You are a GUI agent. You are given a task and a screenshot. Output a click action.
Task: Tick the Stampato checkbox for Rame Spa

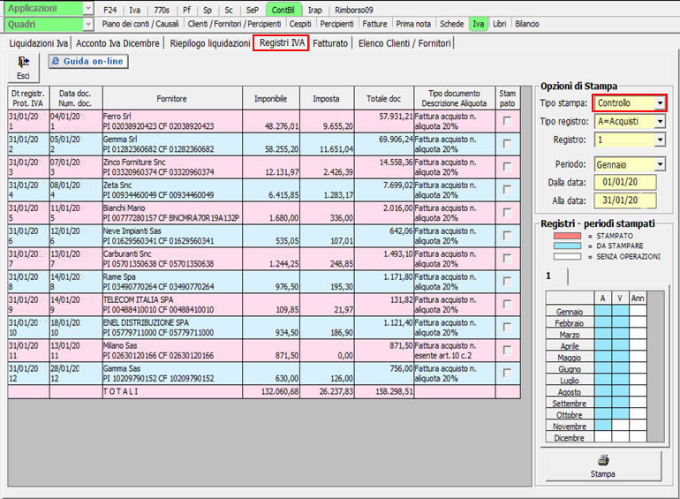click(x=507, y=282)
